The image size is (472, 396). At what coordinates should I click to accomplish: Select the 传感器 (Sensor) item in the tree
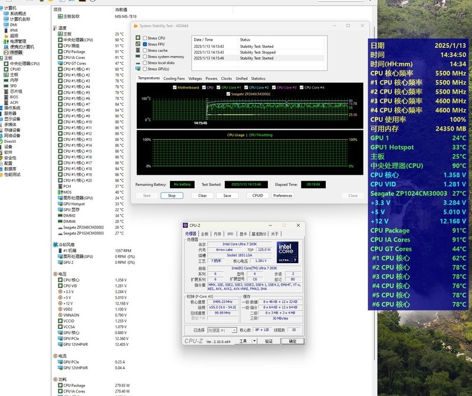15,52
